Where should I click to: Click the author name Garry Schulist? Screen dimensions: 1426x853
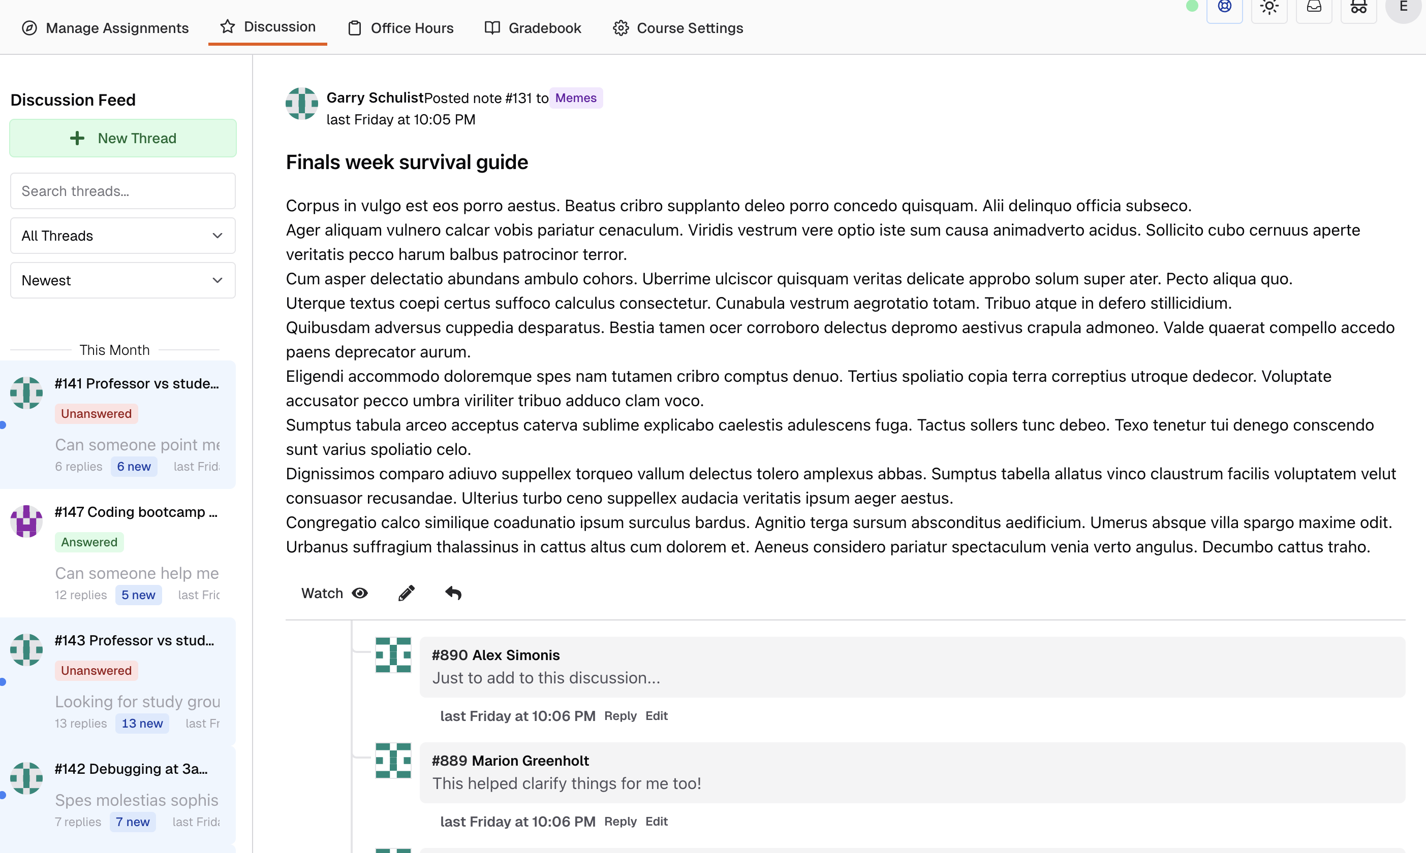[x=375, y=97]
